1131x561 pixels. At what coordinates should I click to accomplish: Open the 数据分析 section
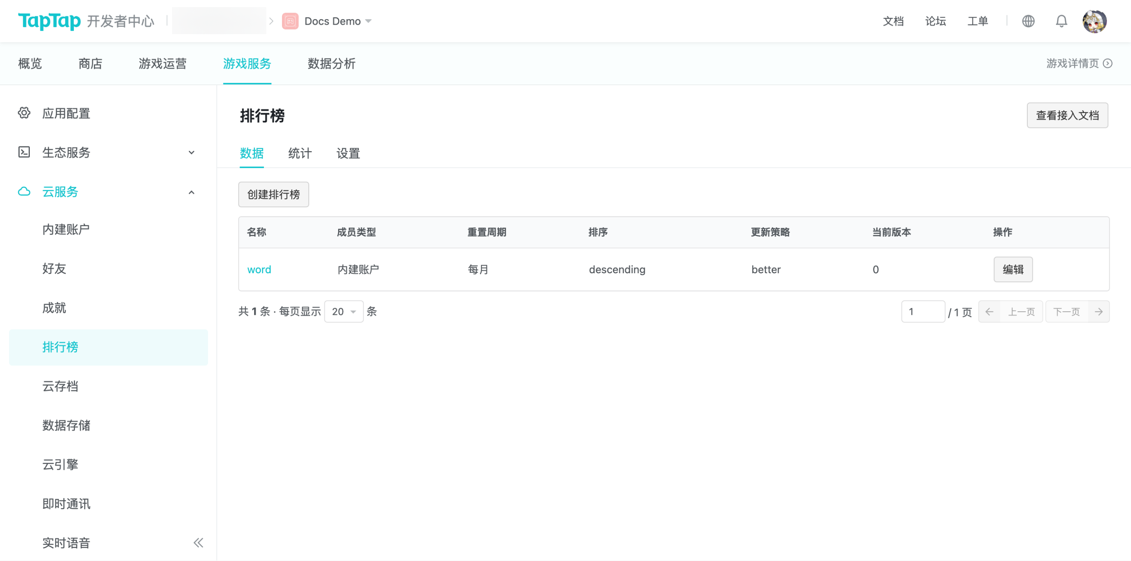[x=331, y=64]
